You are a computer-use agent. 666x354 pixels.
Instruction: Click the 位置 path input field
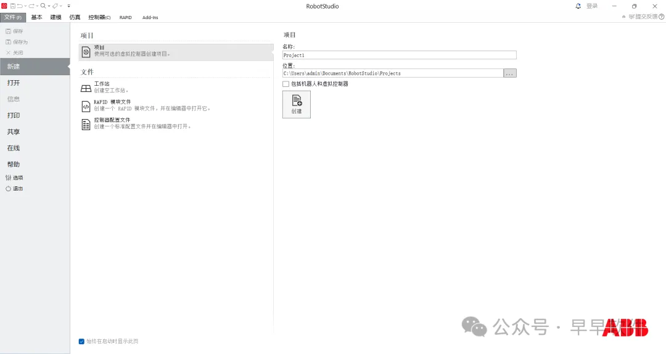[393, 73]
